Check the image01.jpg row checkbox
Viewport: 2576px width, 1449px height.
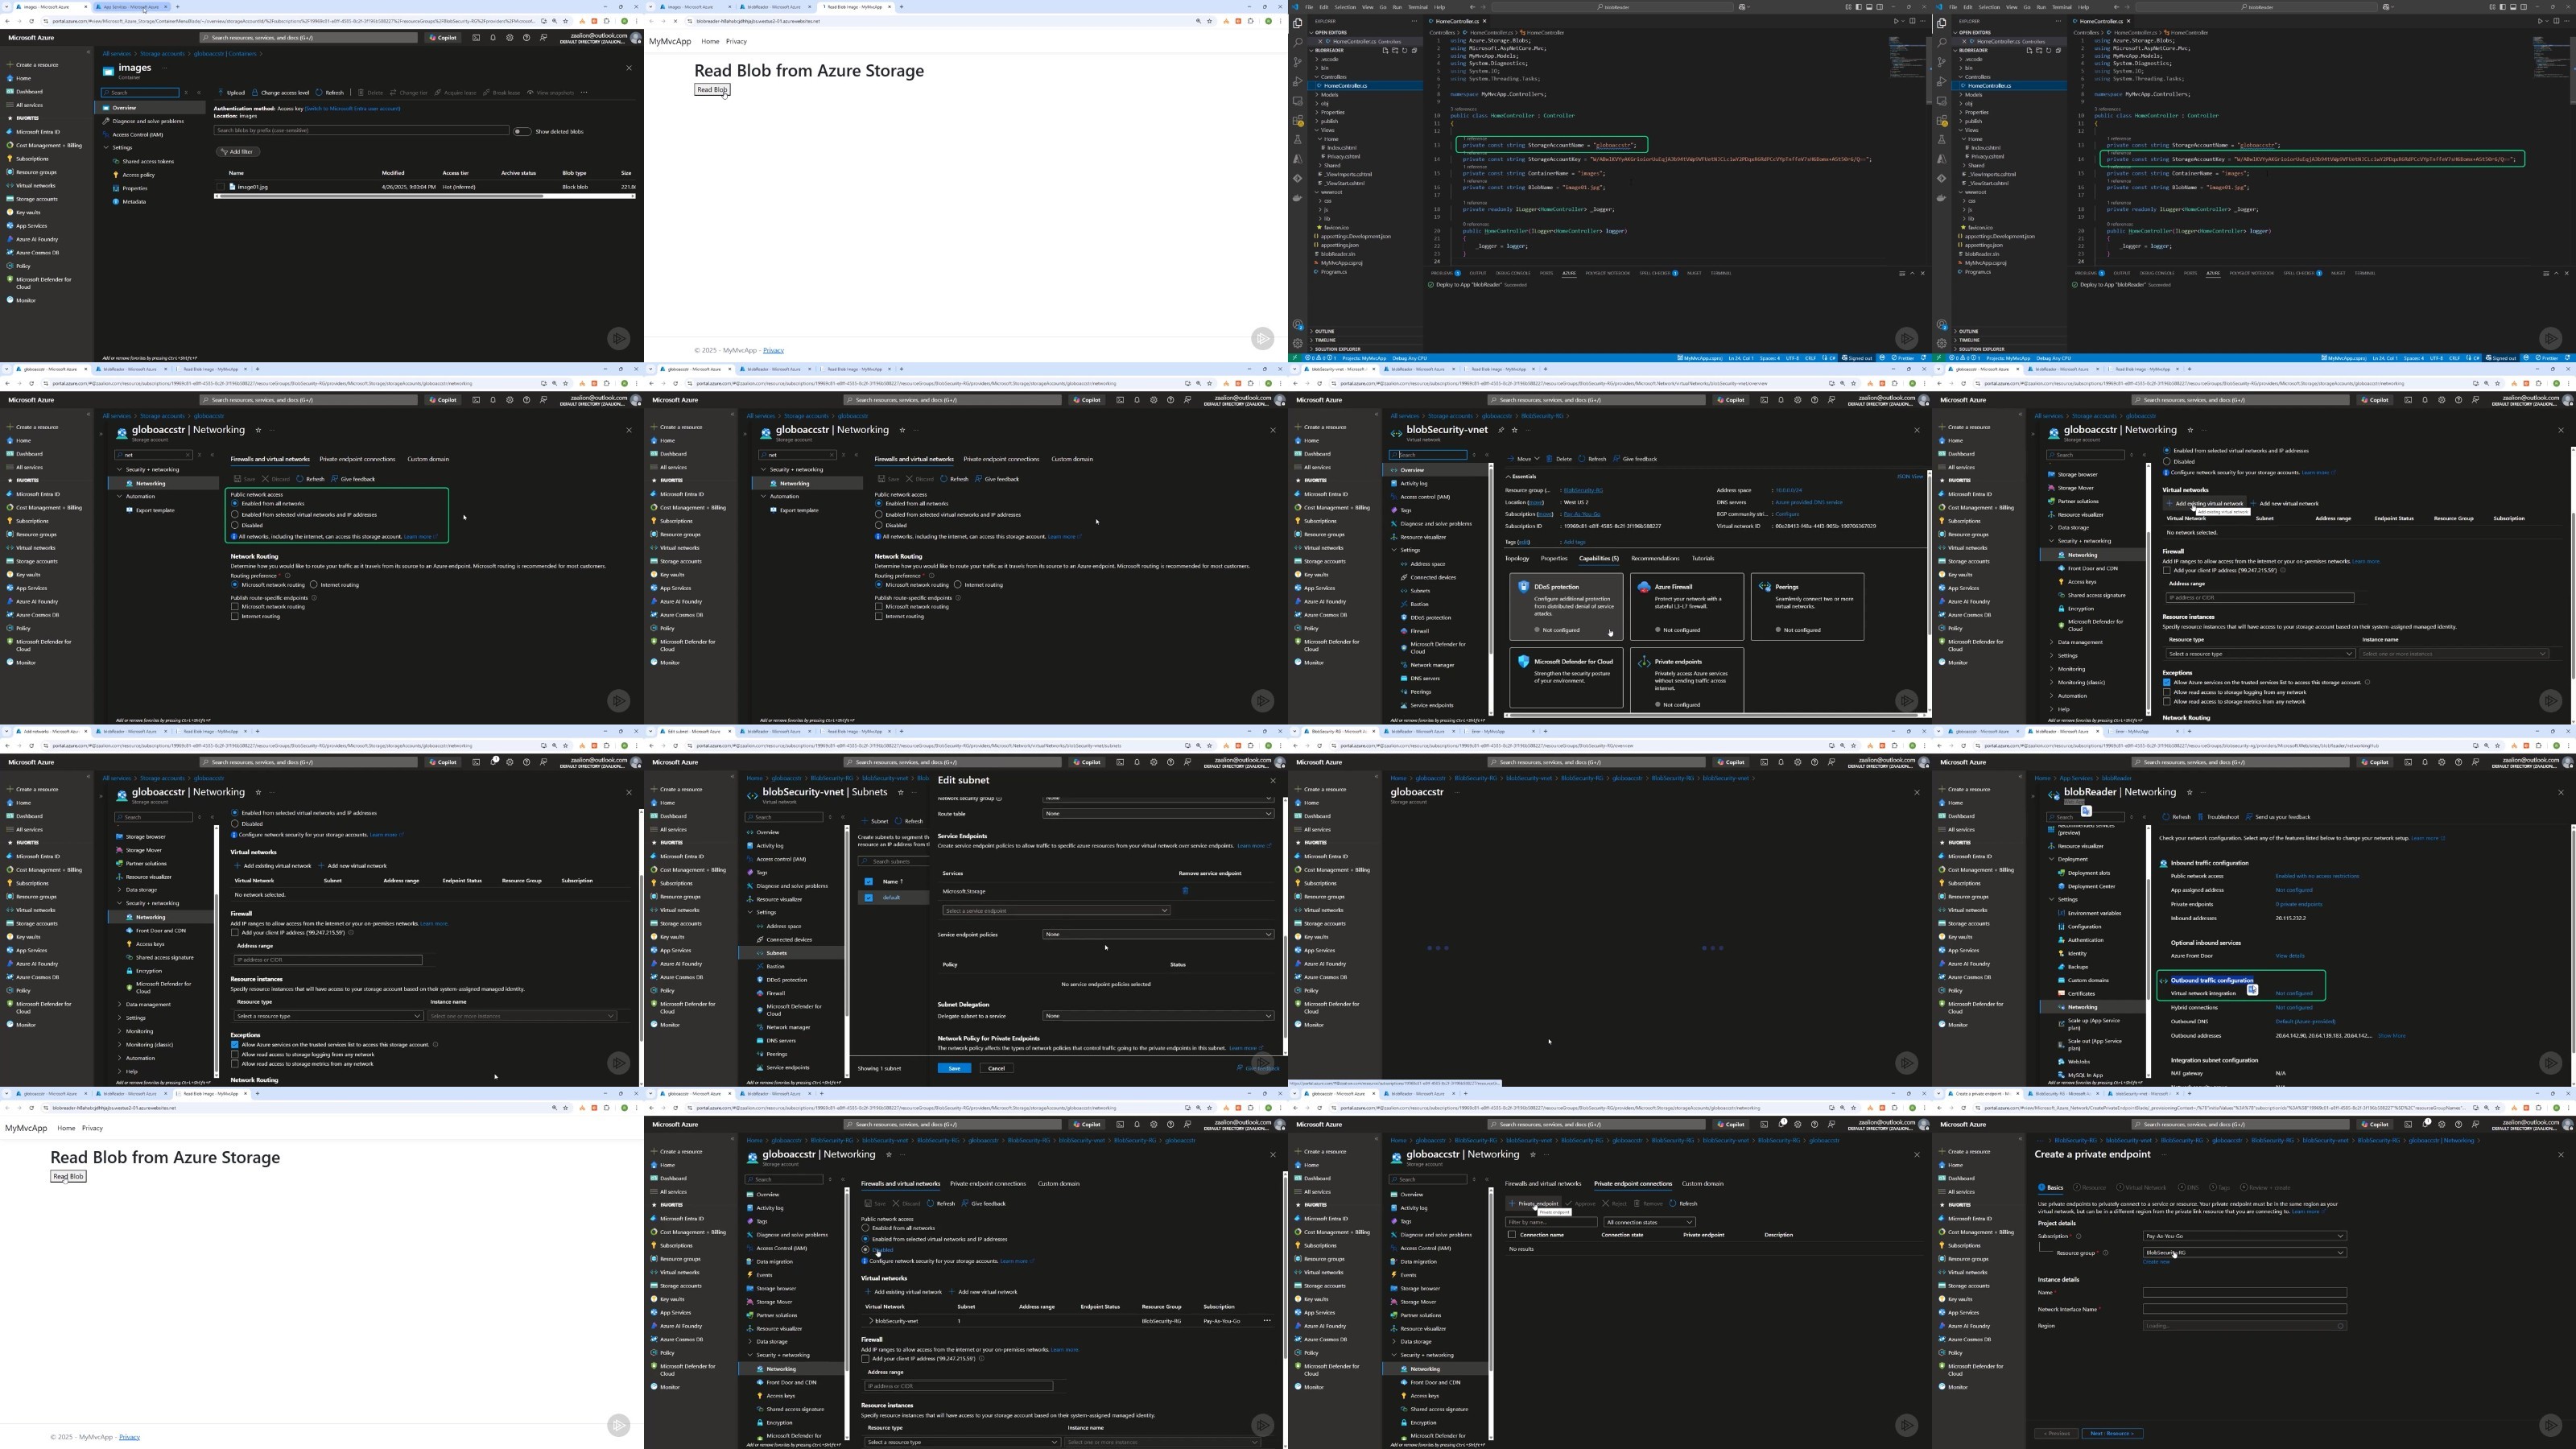(221, 187)
